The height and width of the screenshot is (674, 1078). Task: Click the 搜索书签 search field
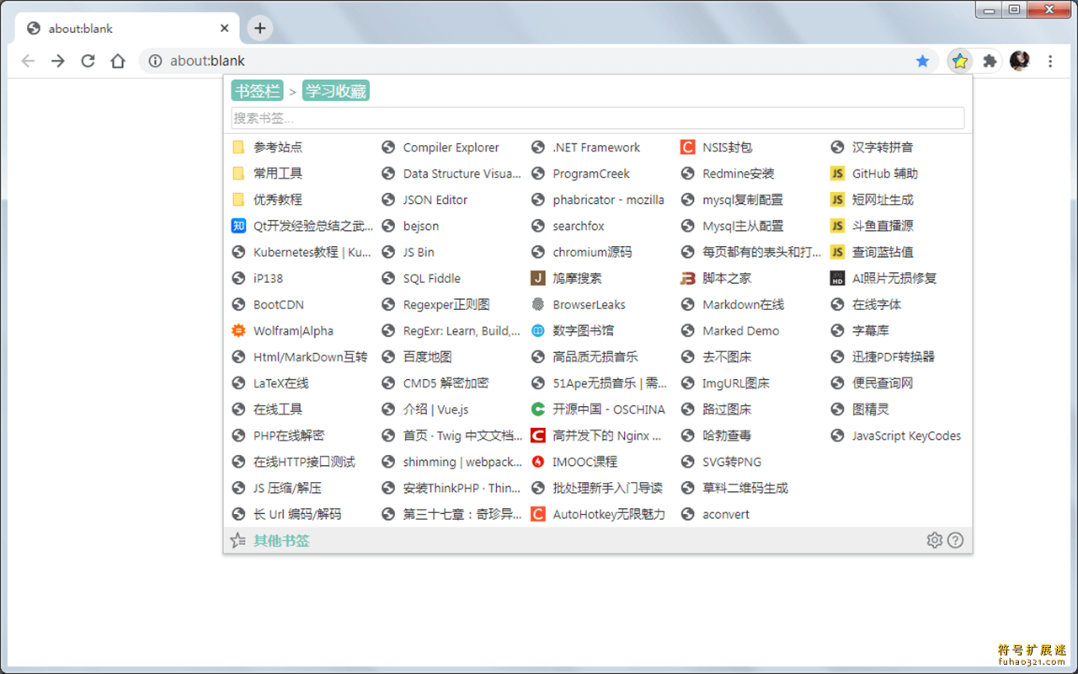(x=598, y=118)
